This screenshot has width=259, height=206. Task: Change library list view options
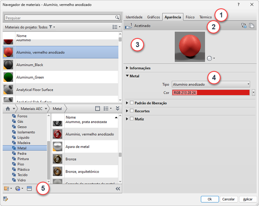(108, 108)
